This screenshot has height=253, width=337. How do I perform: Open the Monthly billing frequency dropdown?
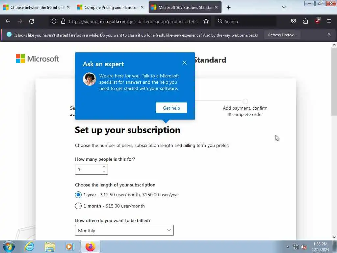[x=124, y=230]
